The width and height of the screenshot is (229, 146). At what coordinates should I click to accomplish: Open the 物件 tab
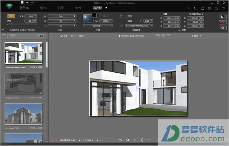[78, 8]
